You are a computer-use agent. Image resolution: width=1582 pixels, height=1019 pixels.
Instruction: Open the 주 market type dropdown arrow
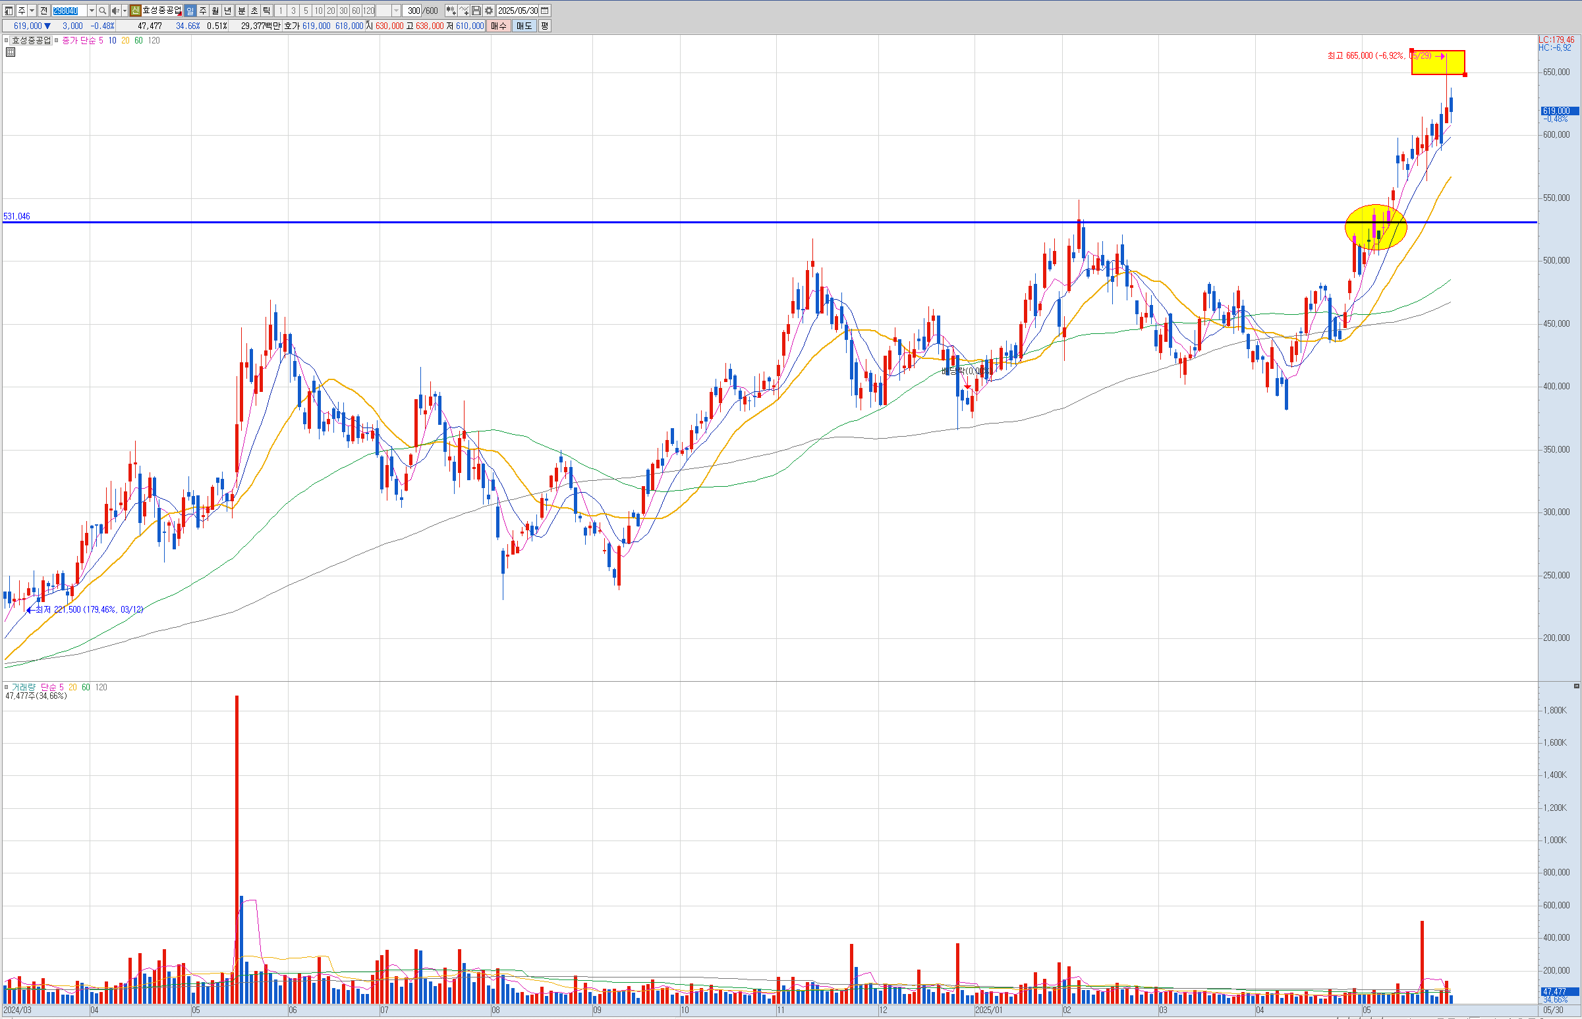pos(32,11)
